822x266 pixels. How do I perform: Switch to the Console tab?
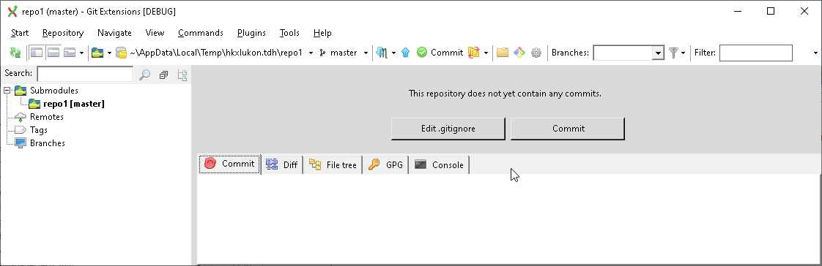point(440,164)
